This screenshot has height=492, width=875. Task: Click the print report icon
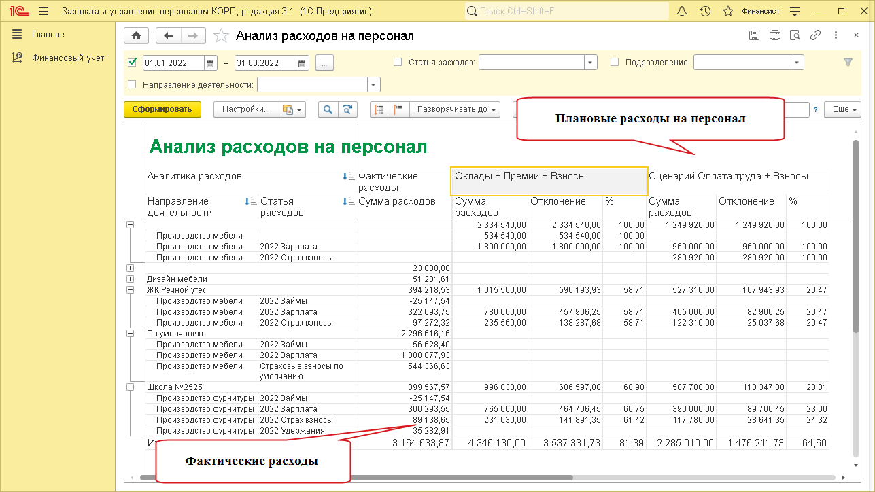pyautogui.click(x=774, y=36)
